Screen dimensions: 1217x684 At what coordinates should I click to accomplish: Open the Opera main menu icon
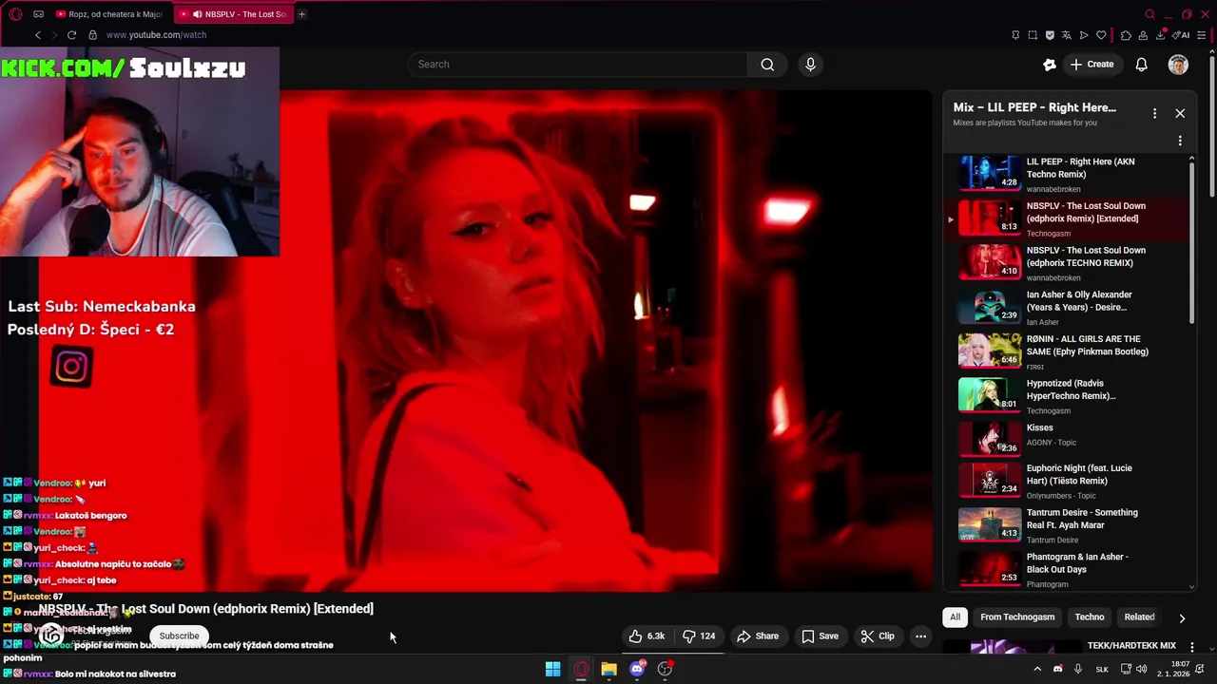[15, 14]
